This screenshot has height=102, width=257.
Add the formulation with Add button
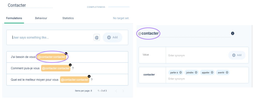112,38
